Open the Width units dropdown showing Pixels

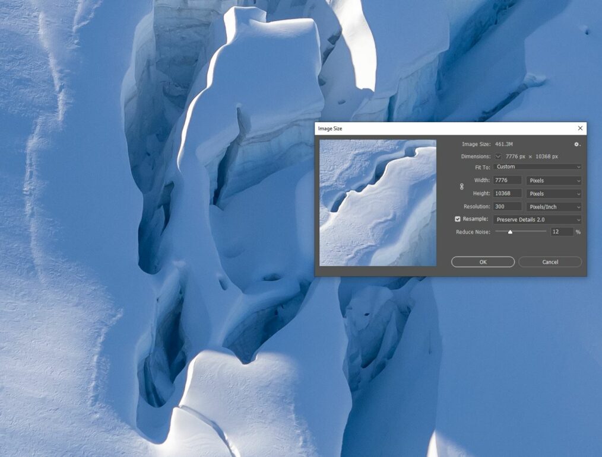click(553, 180)
